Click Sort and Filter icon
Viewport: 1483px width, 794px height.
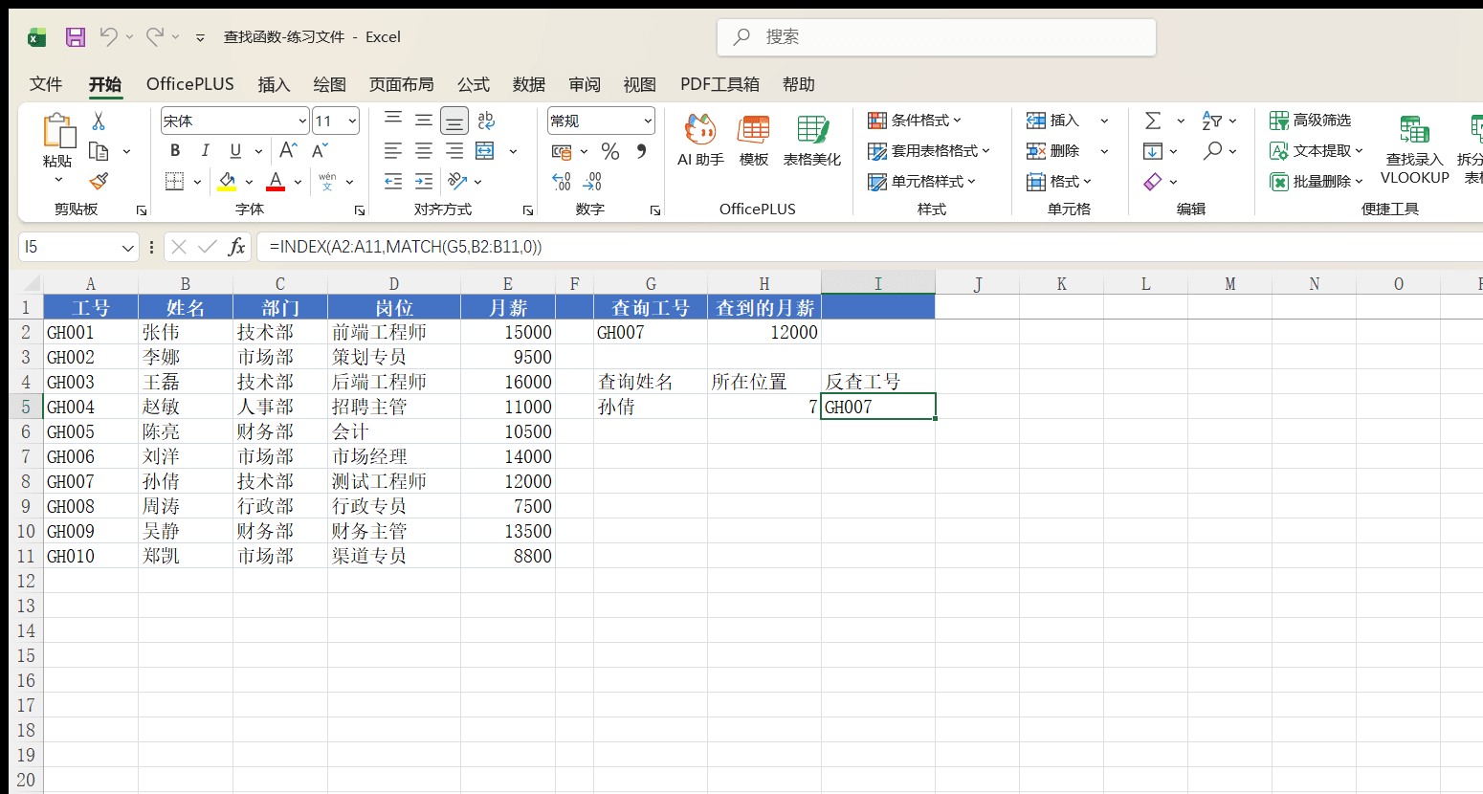coord(1212,121)
